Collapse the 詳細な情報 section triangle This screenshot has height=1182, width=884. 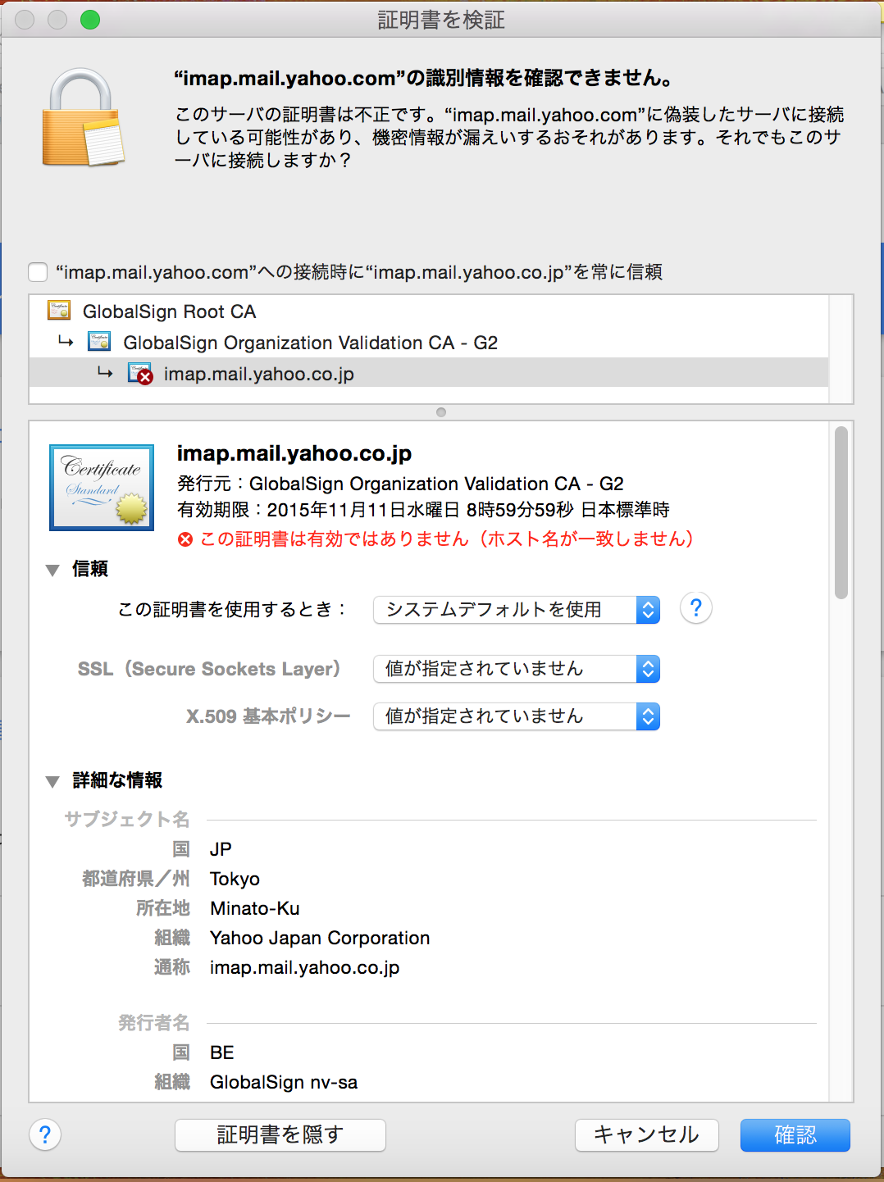click(52, 781)
